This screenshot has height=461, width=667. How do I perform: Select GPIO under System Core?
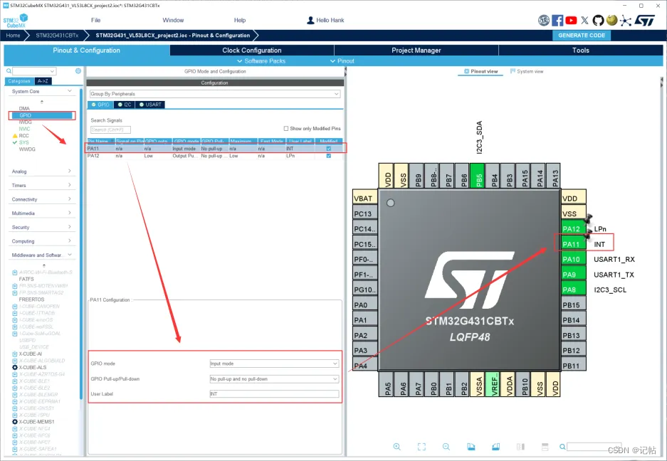tap(42, 115)
